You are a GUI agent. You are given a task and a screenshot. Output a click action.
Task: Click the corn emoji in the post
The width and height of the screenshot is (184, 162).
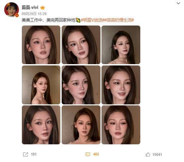coord(78,20)
